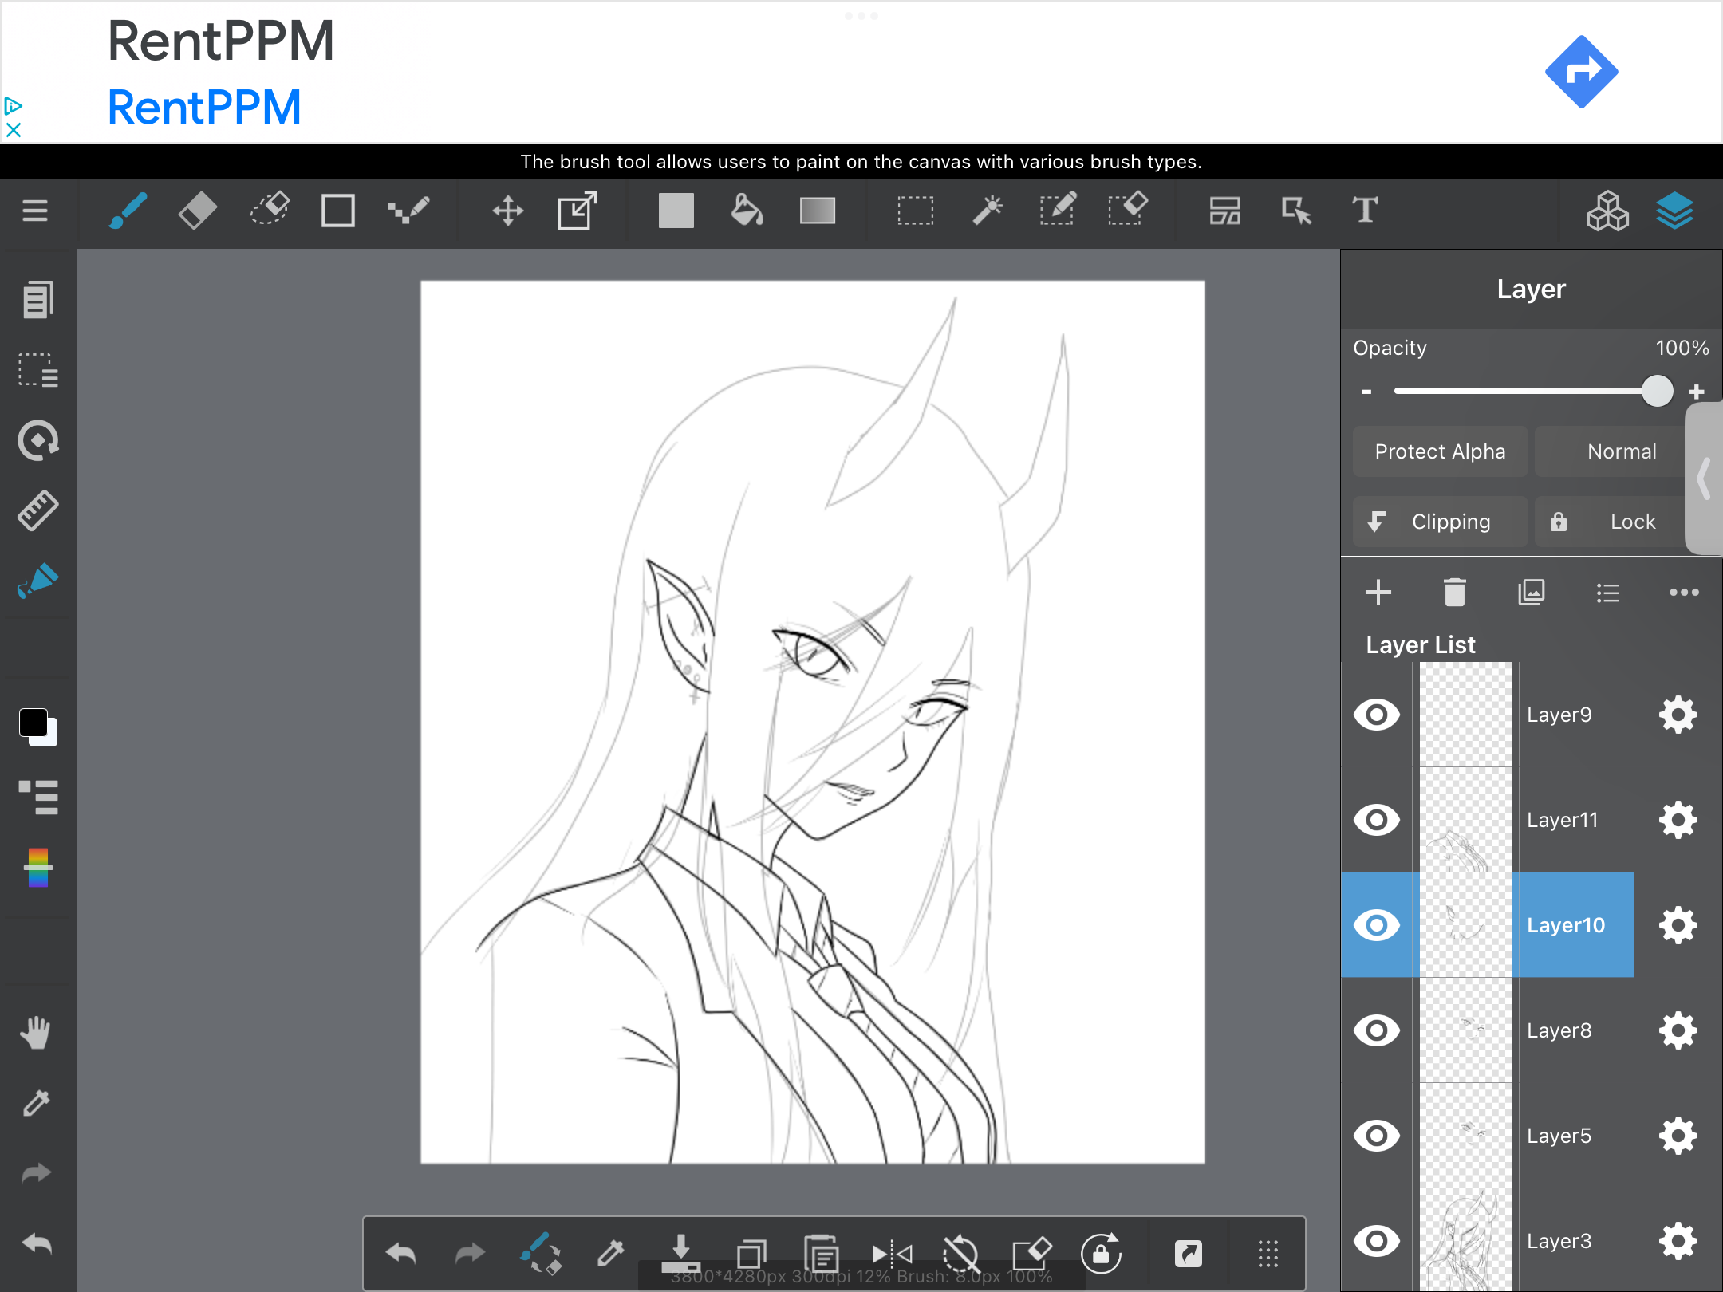Click the Clipping button
The image size is (1723, 1292).
tap(1440, 522)
